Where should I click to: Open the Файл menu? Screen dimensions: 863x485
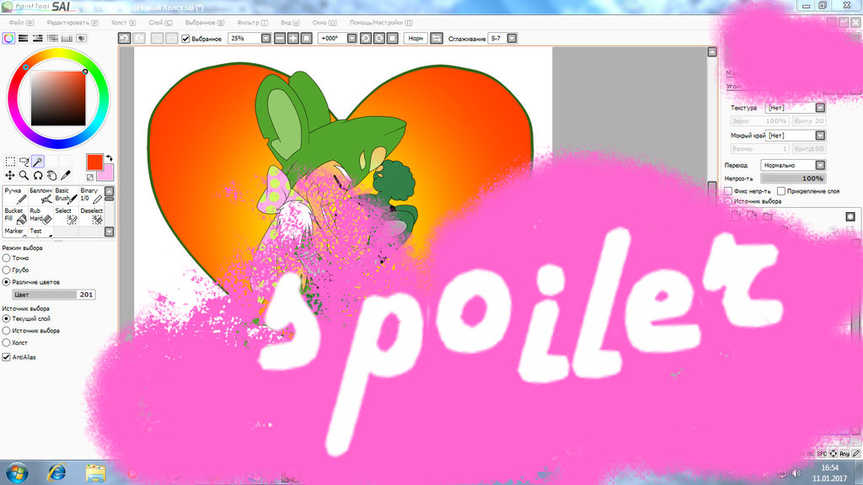21,23
